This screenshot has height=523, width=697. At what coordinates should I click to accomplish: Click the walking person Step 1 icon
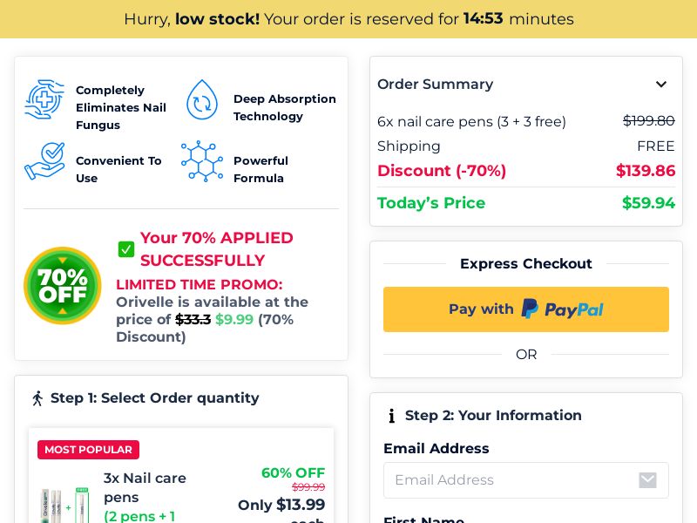pyautogui.click(x=37, y=398)
